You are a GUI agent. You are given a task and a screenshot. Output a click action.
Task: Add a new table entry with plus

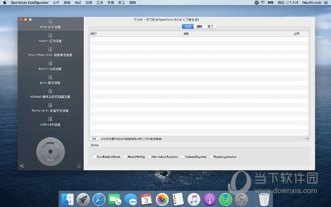(x=308, y=138)
